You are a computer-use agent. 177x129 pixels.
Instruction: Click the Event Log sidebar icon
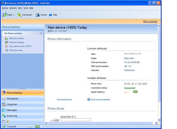coord(4,116)
